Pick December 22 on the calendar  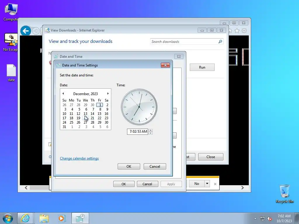[99, 118]
